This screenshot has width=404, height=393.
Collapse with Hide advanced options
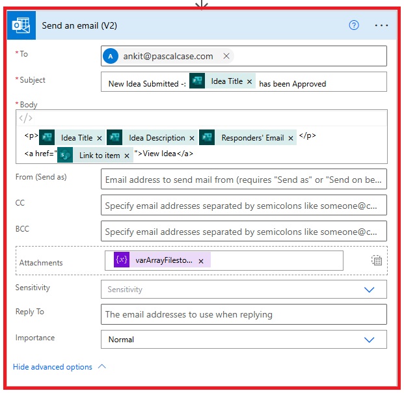coord(59,367)
